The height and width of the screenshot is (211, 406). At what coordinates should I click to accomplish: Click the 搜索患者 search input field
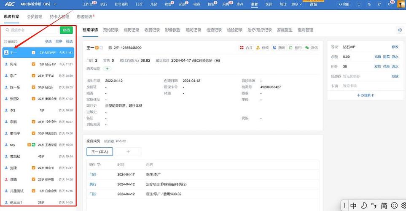point(32,30)
